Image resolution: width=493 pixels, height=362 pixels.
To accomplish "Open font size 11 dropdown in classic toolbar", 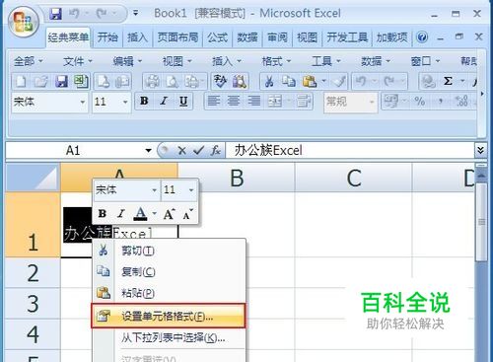I will 125,102.
